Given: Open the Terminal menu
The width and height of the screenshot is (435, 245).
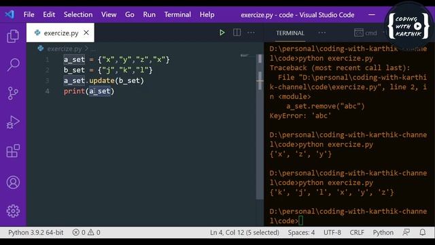Looking at the screenshot, I should (177, 14).
